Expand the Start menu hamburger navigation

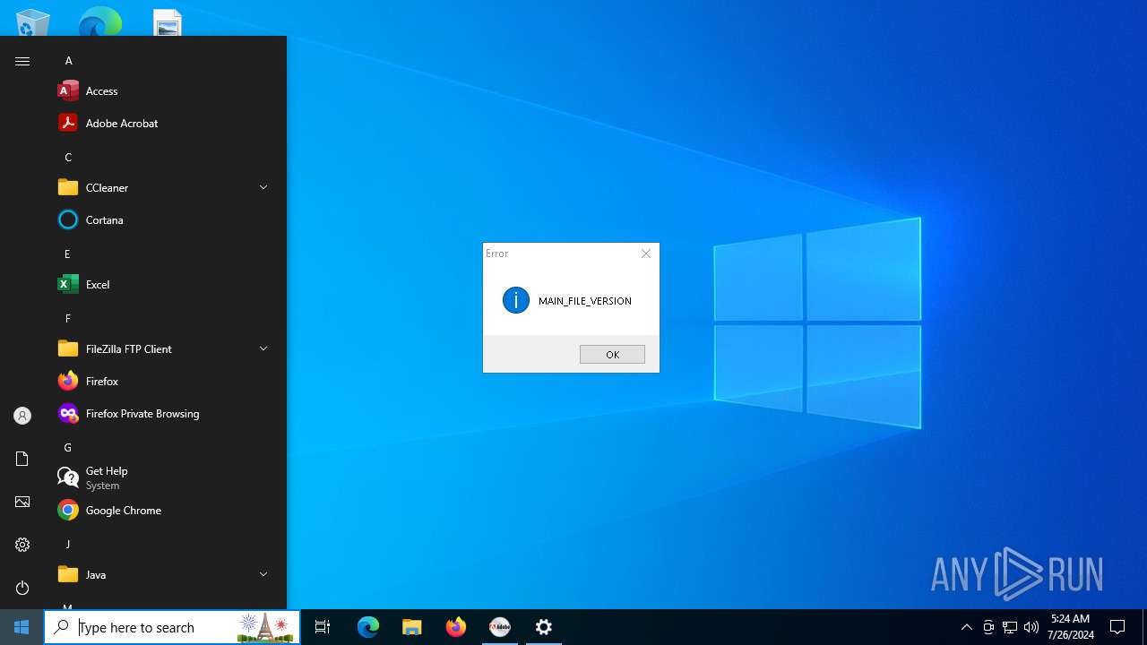point(22,61)
